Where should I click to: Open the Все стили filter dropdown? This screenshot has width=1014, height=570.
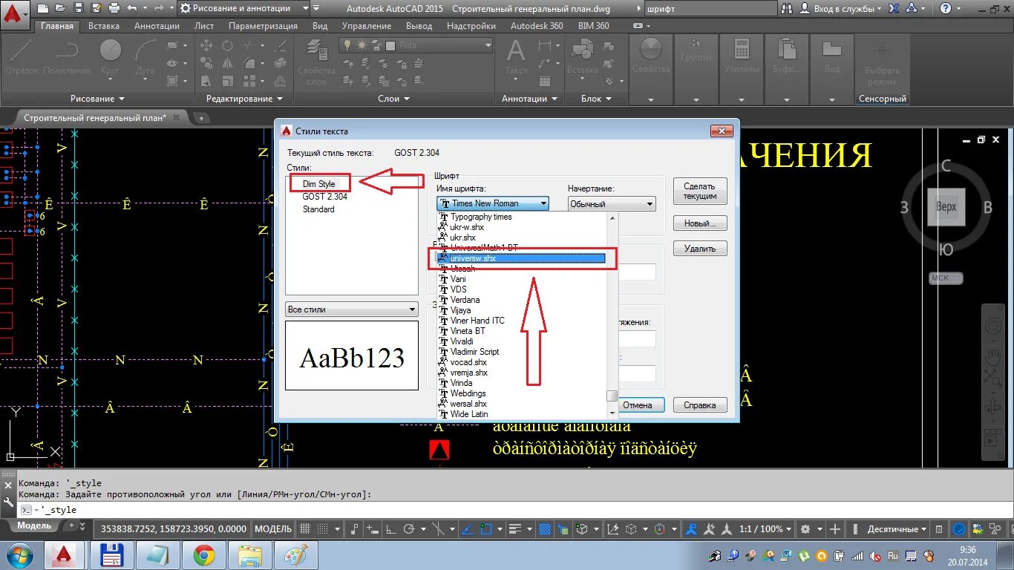pos(352,309)
